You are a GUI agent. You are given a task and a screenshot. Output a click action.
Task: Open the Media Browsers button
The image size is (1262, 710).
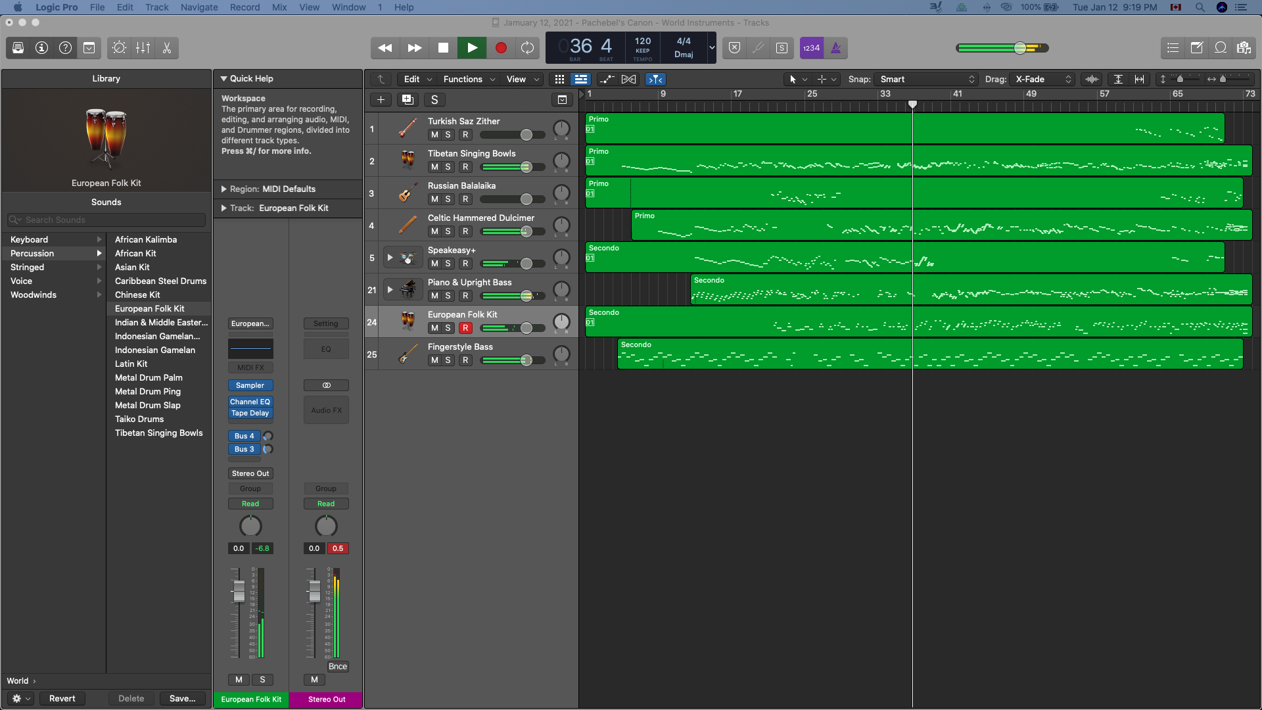coord(1244,48)
